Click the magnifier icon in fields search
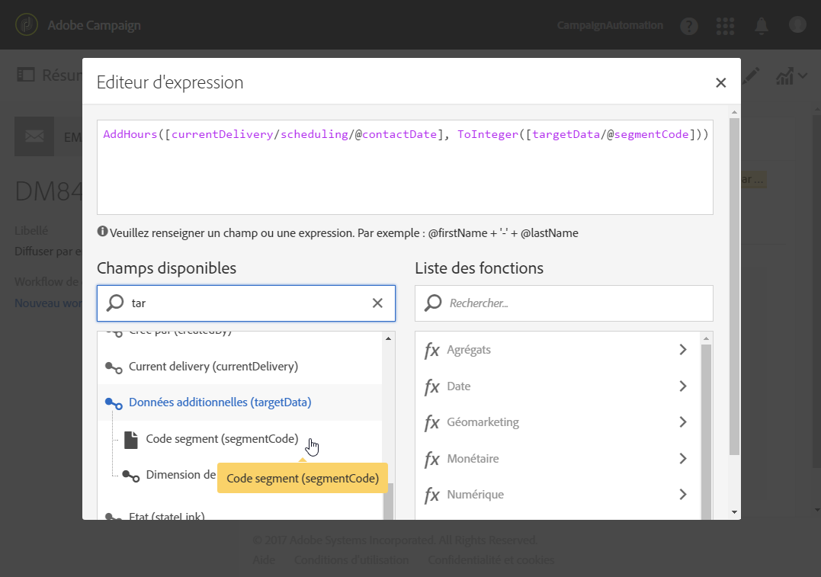The height and width of the screenshot is (577, 821). point(115,303)
